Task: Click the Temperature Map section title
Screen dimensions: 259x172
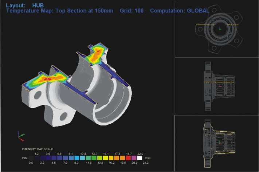Action: click(59, 11)
